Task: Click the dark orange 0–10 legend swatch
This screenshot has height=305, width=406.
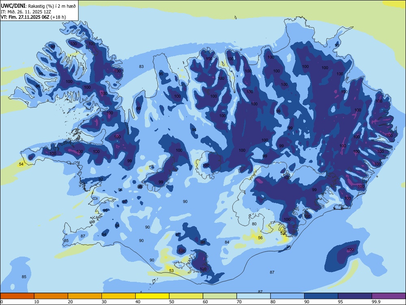Action: [x=17, y=296]
